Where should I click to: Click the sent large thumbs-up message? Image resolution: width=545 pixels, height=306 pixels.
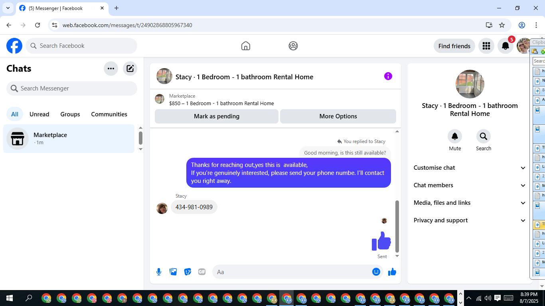tap(381, 241)
